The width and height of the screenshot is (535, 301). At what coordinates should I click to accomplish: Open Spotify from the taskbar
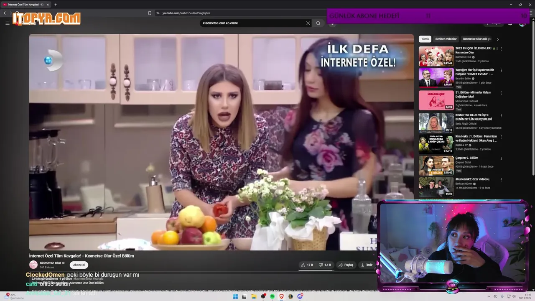coord(272,296)
